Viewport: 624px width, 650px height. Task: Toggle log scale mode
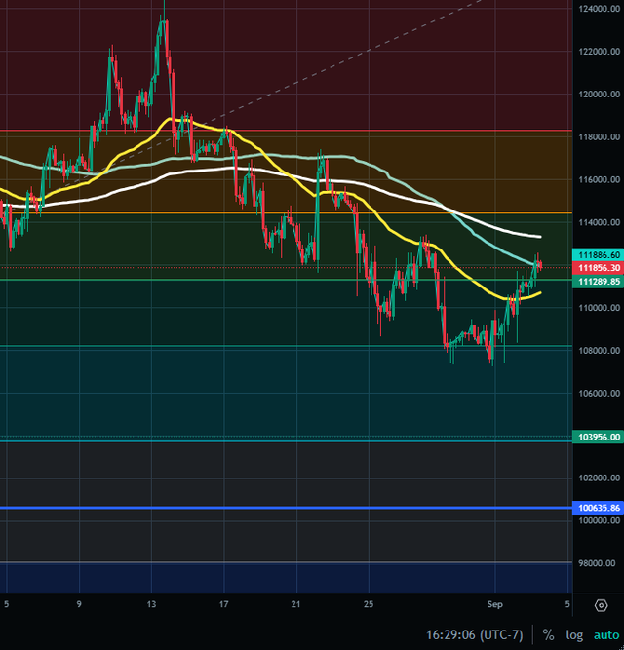[x=574, y=634]
